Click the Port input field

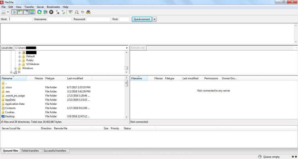[124, 19]
